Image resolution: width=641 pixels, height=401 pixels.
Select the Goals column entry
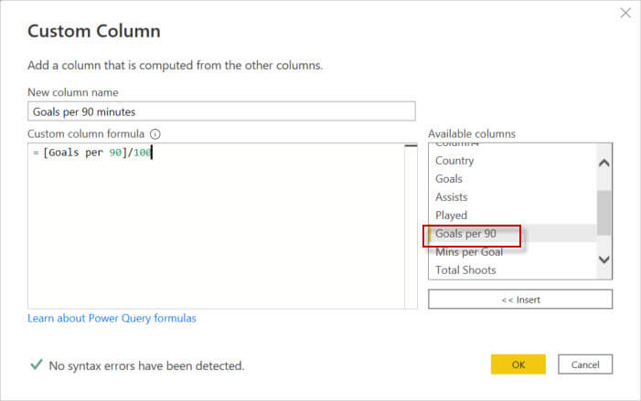(x=449, y=179)
